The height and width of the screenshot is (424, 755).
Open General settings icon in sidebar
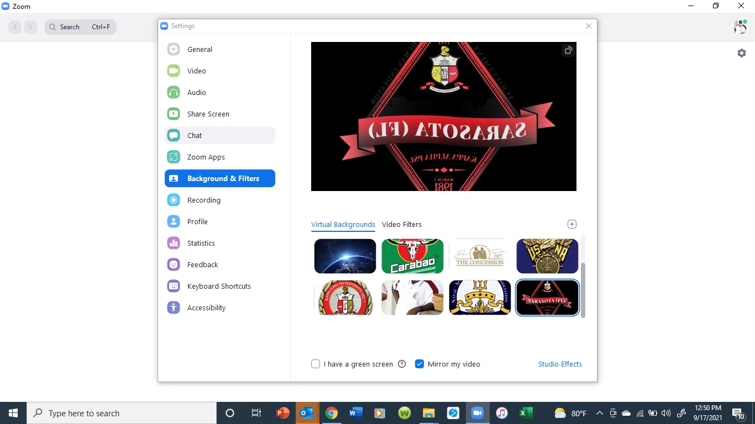pos(174,49)
